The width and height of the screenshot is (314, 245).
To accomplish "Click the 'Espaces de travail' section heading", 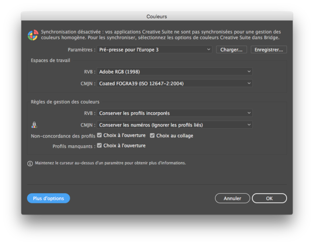I will point(50,60).
